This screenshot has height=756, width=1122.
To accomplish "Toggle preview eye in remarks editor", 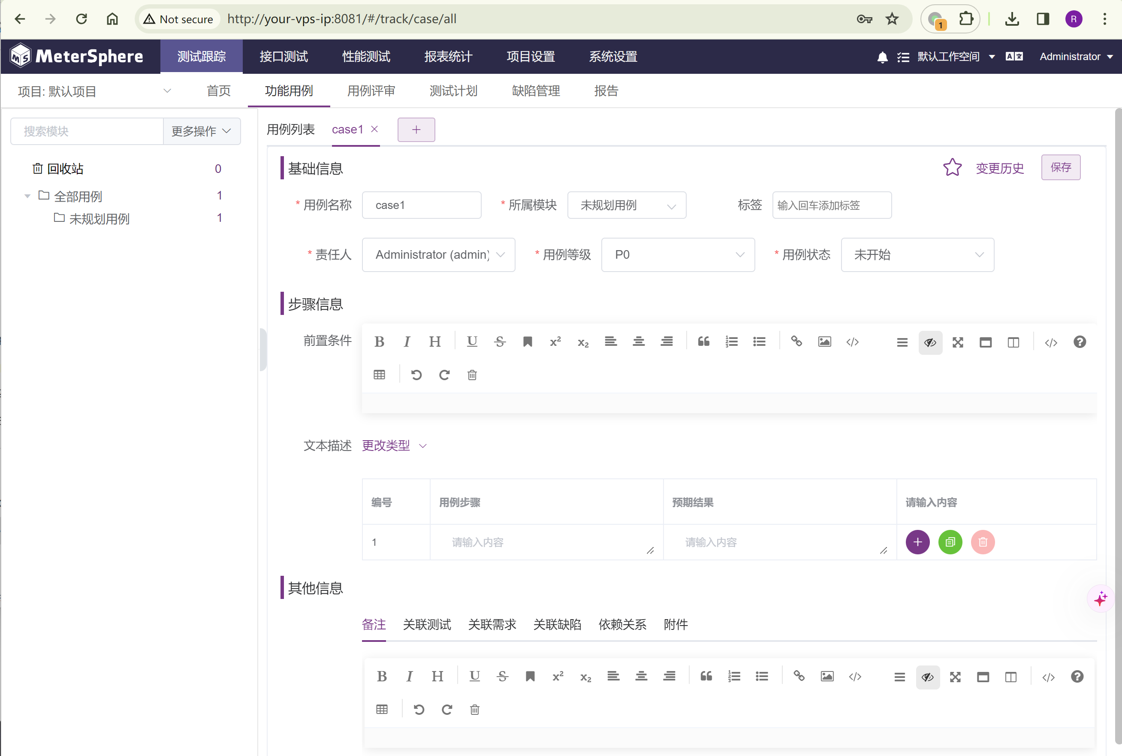I will (x=927, y=677).
